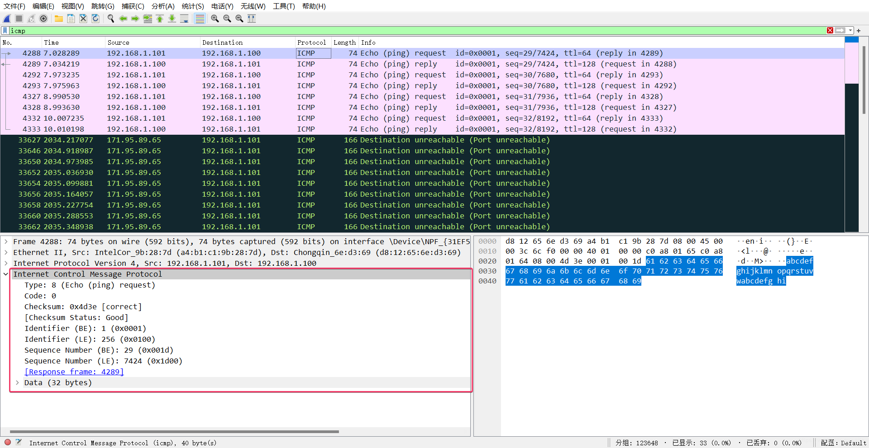Select packet 4333 echo reply row
The height and width of the screenshot is (448, 869).
(422, 129)
